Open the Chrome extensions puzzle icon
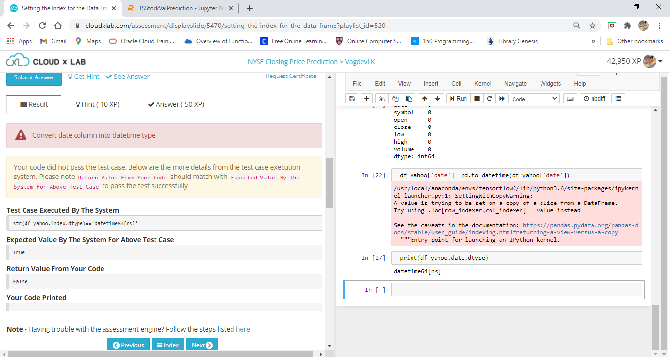 [x=628, y=25]
